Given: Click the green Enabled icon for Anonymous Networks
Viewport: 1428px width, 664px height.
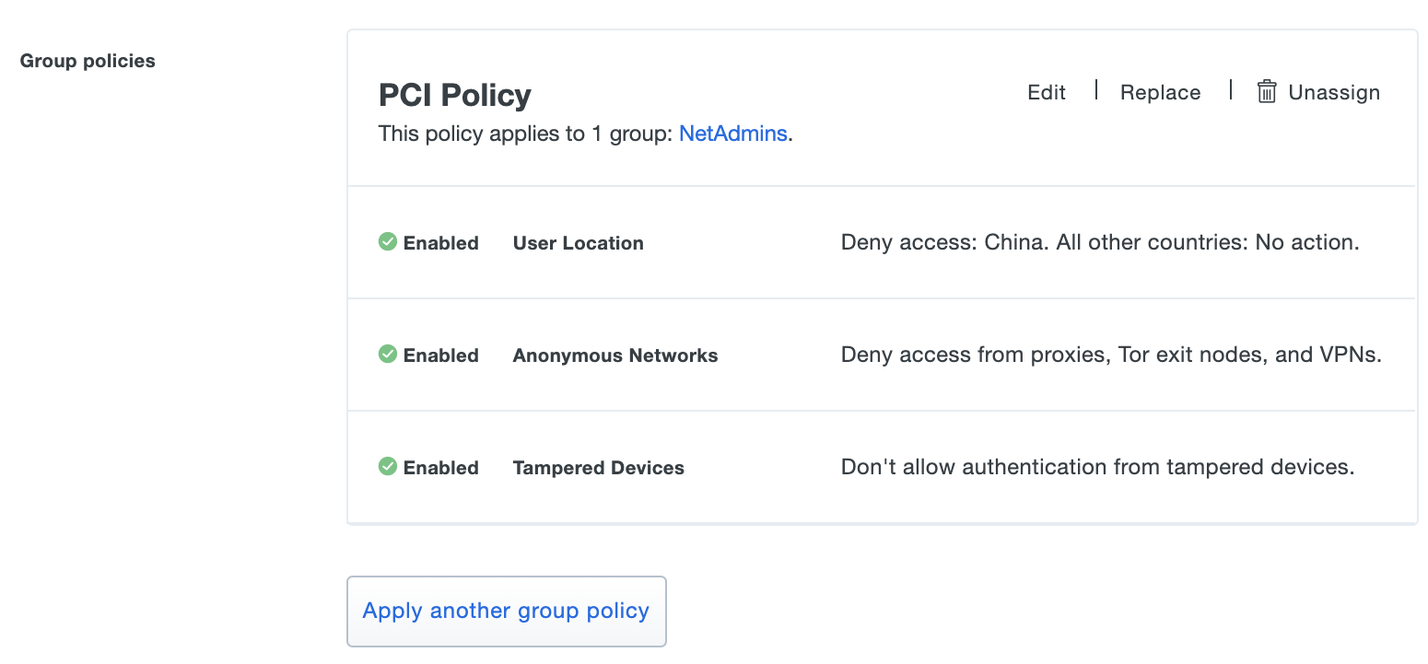Looking at the screenshot, I should tap(388, 354).
